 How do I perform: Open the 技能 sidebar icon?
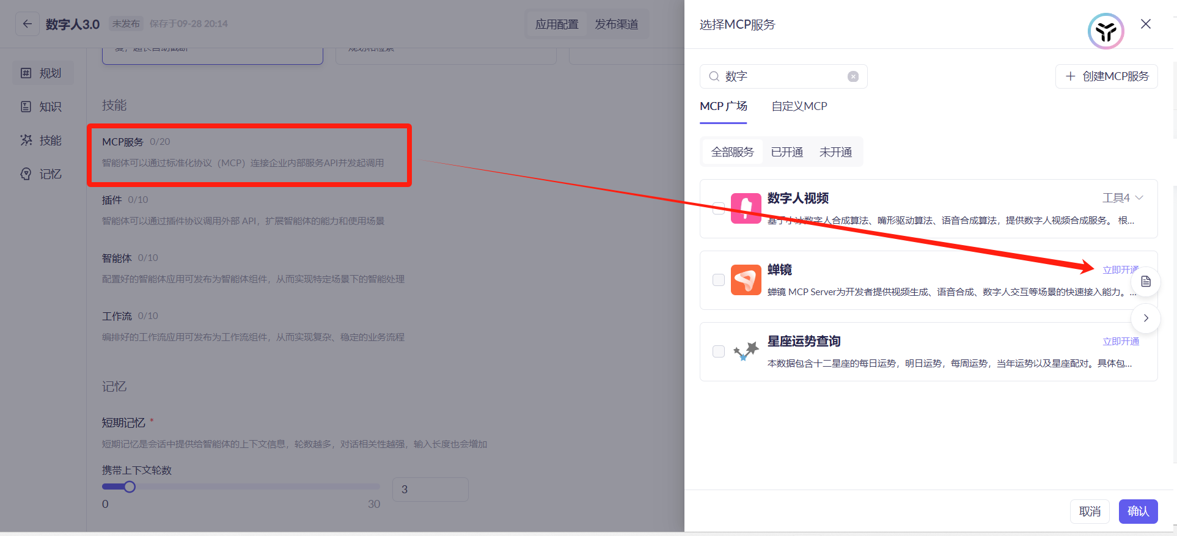point(26,141)
